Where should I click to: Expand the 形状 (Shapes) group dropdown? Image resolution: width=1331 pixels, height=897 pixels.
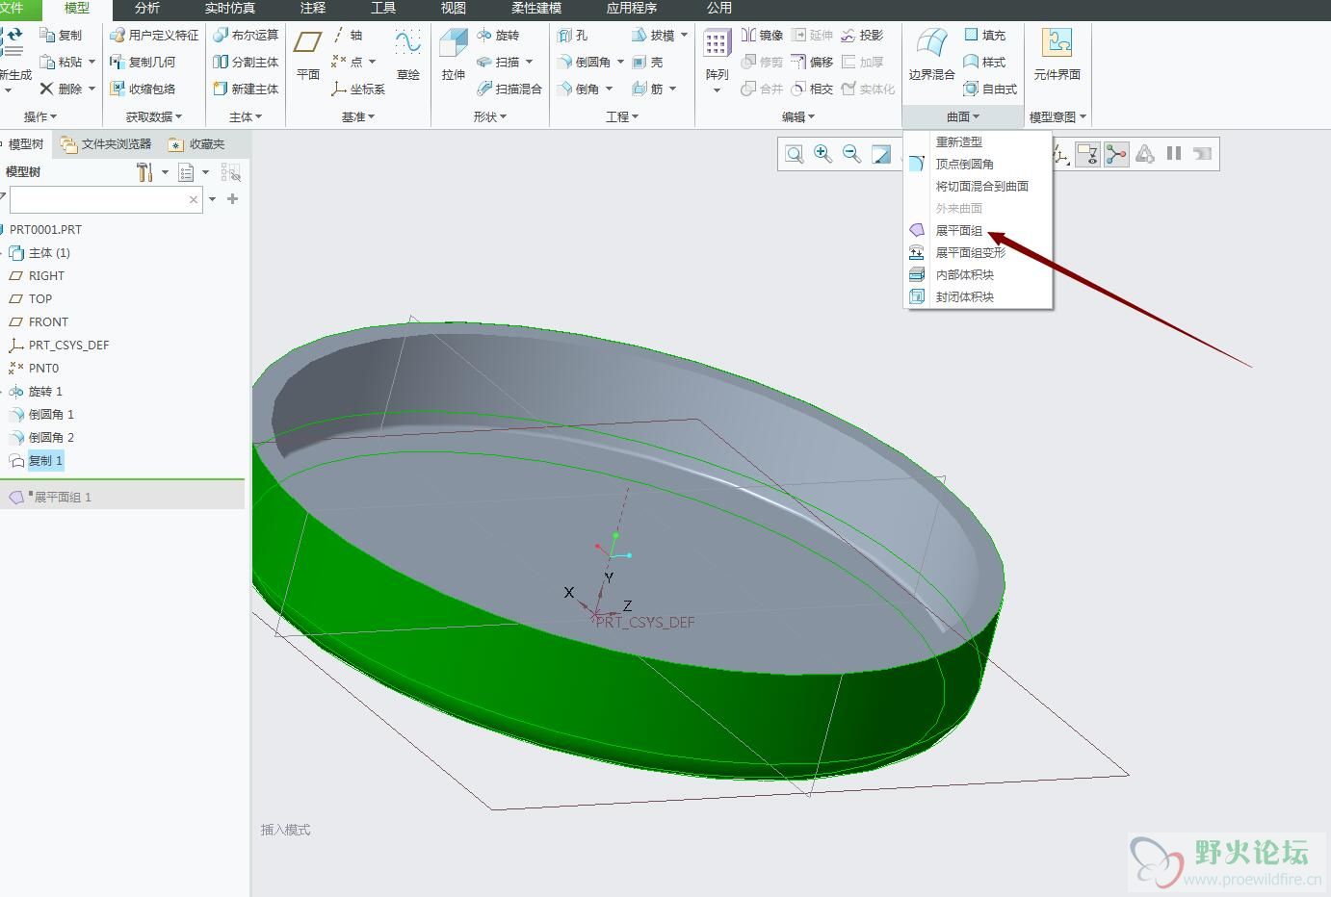coord(490,116)
